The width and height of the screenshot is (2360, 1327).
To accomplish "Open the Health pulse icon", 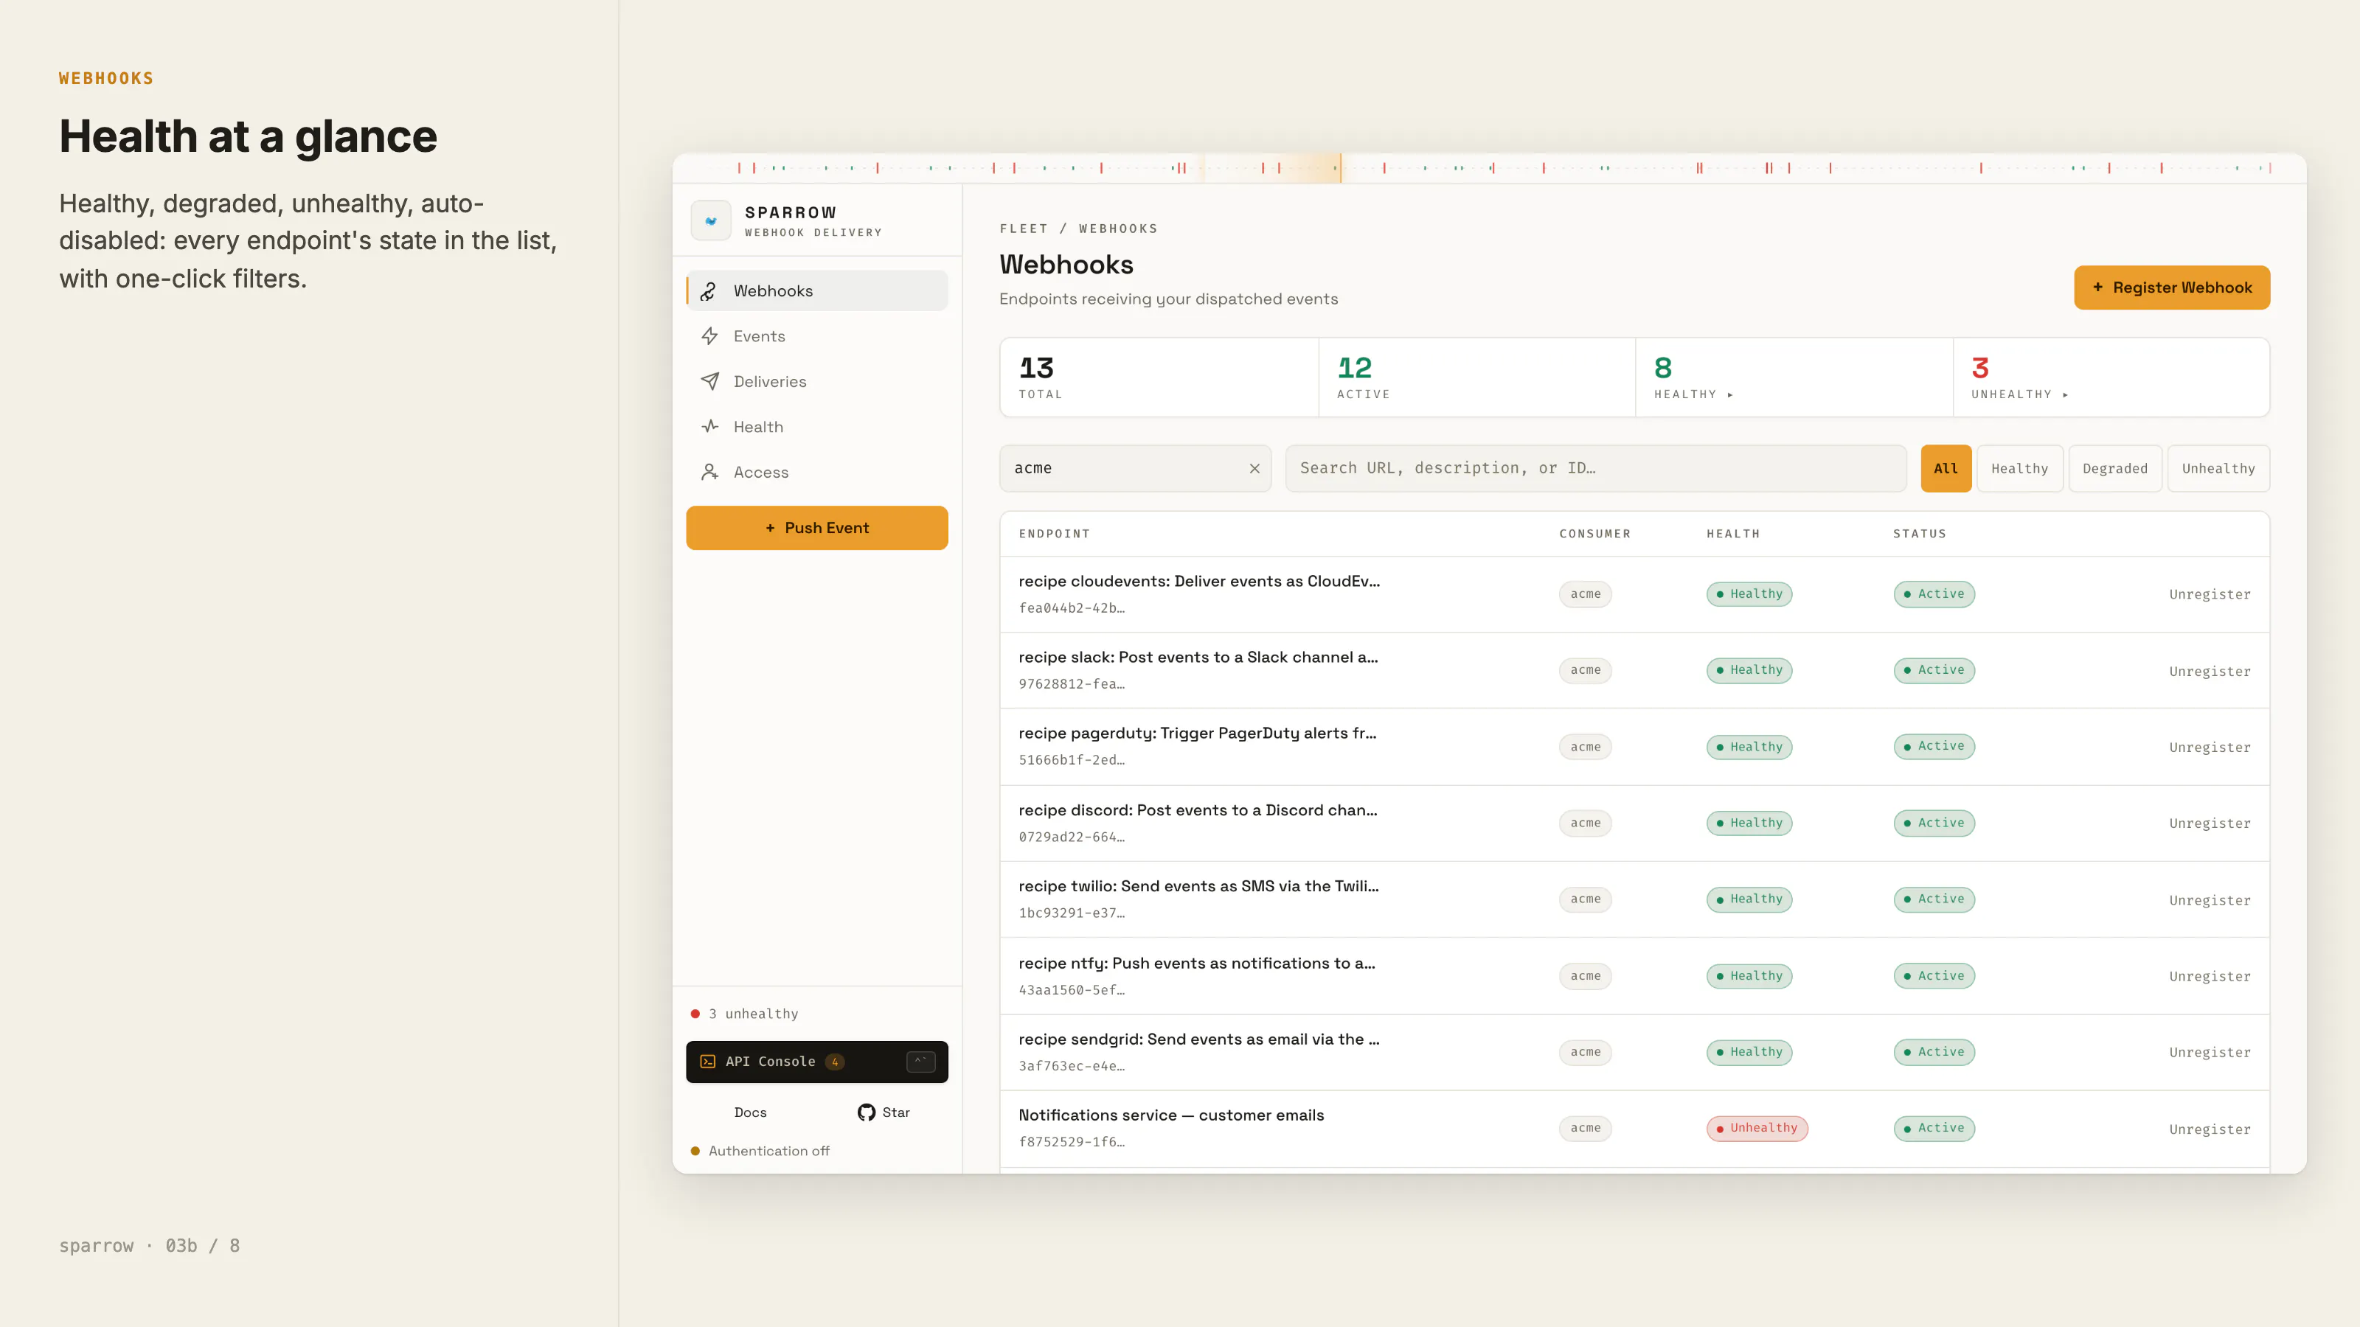I will click(x=709, y=427).
